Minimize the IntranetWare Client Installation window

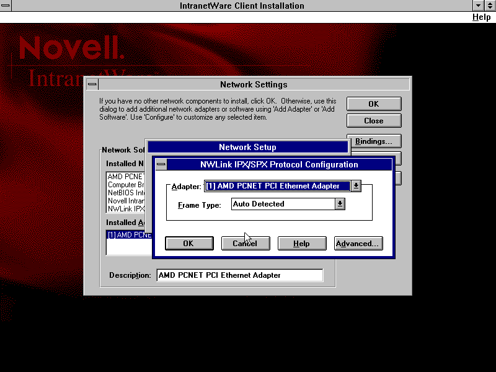[x=478, y=6]
